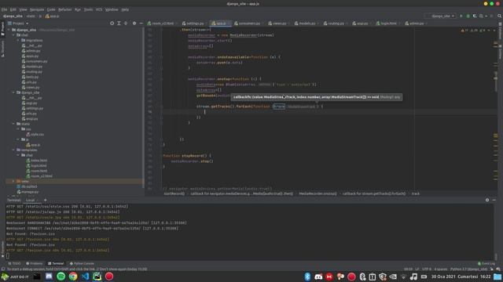Click Collapse All icon in Project panel

pos(126,23)
